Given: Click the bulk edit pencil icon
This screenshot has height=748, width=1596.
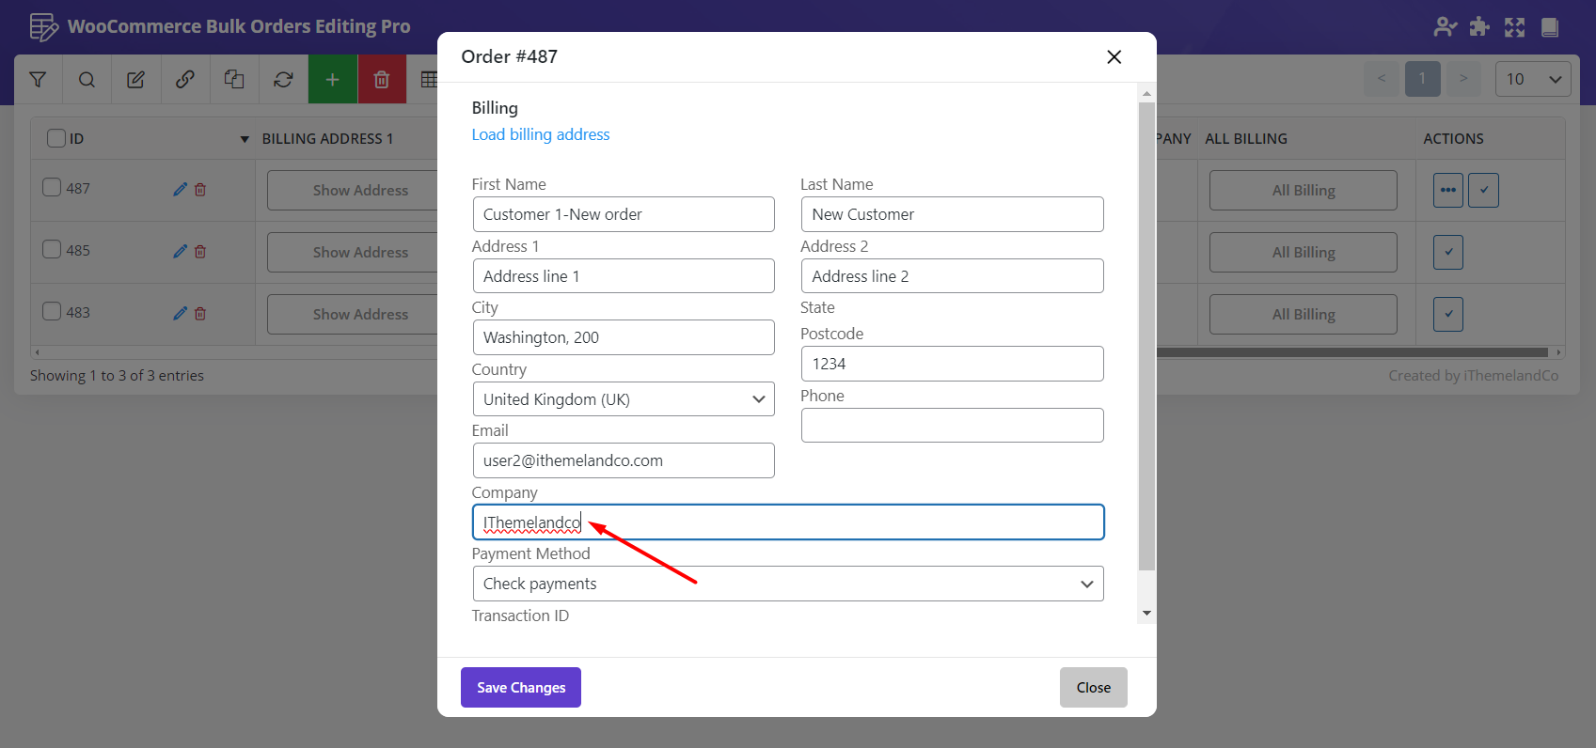Looking at the screenshot, I should tap(135, 80).
